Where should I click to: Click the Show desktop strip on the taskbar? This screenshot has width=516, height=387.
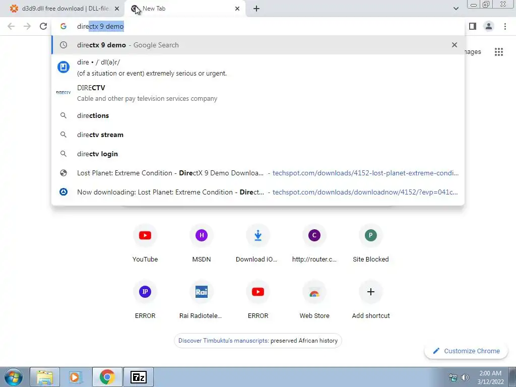click(512, 377)
